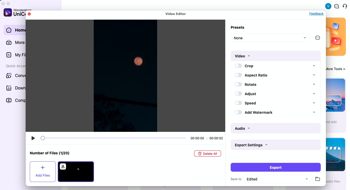
Task: Click the Converter icon in sidebar
Action: tap(9, 75)
